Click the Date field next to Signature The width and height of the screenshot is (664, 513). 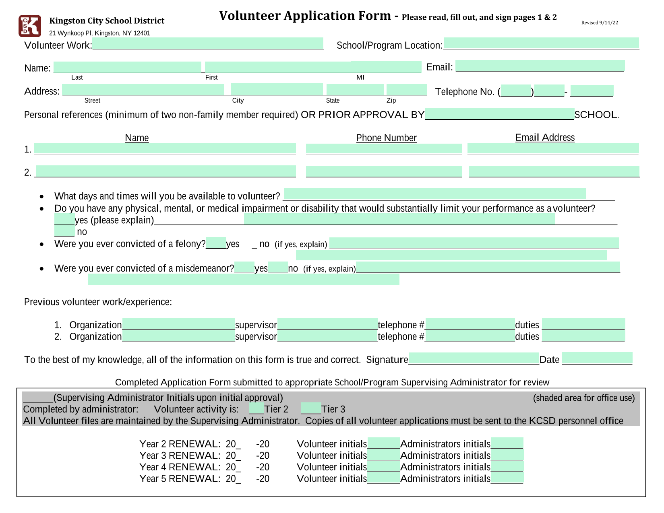point(597,358)
